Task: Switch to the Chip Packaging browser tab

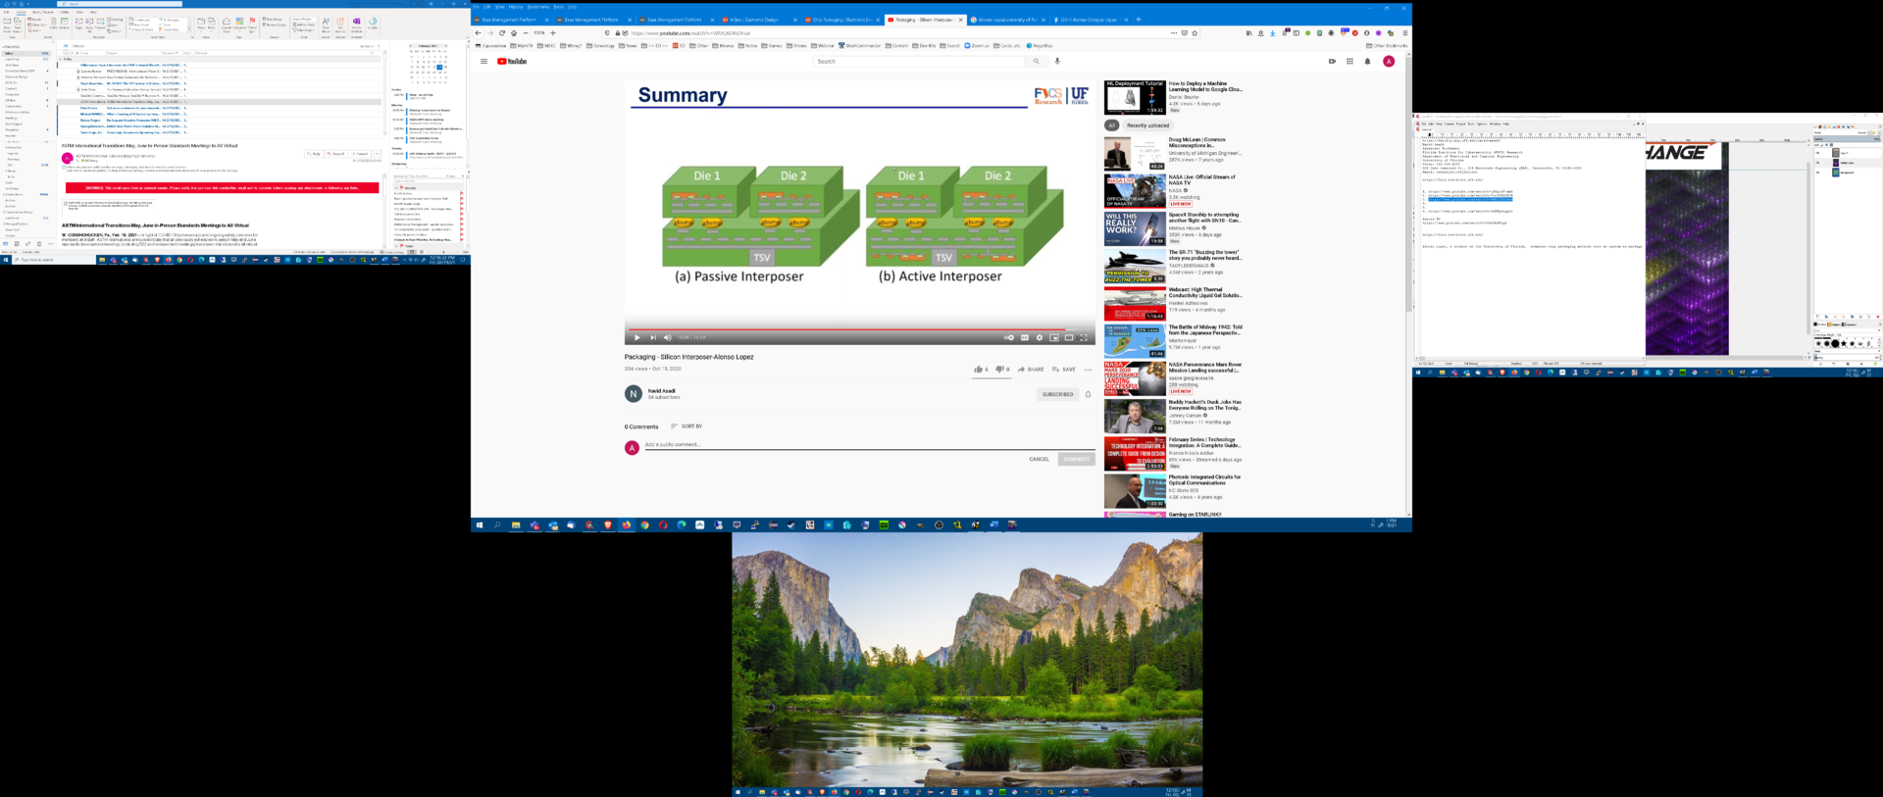Action: (840, 20)
